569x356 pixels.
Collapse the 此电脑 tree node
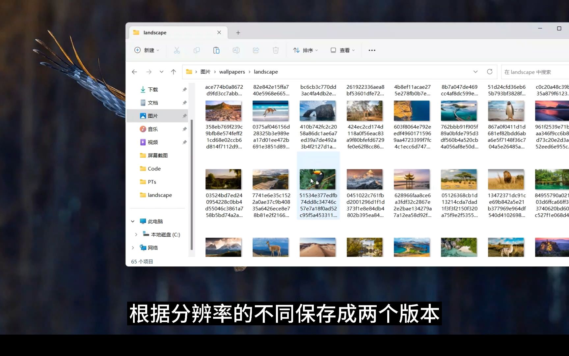click(x=133, y=221)
